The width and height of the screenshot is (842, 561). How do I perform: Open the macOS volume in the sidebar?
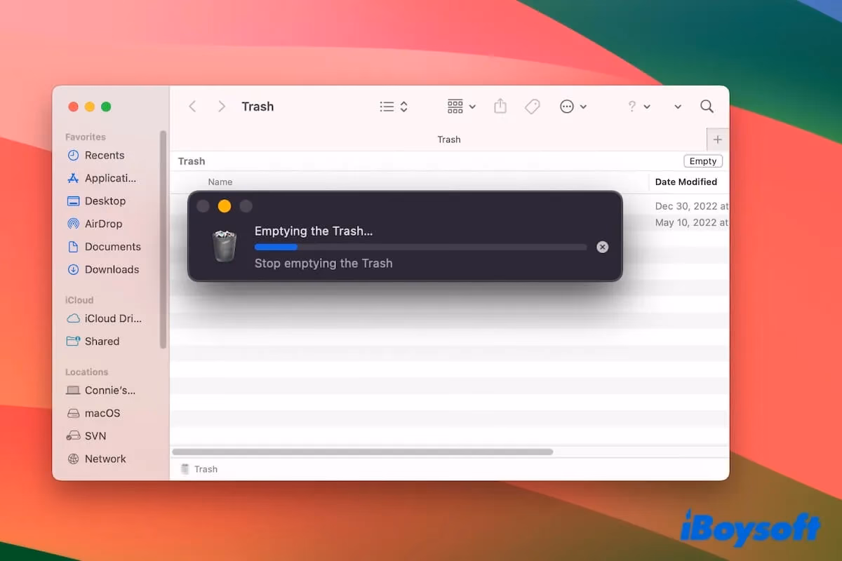102,413
